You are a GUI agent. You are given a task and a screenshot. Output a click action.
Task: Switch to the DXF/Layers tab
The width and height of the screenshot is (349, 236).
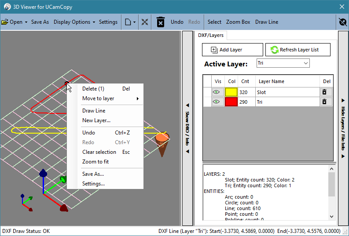pos(210,35)
